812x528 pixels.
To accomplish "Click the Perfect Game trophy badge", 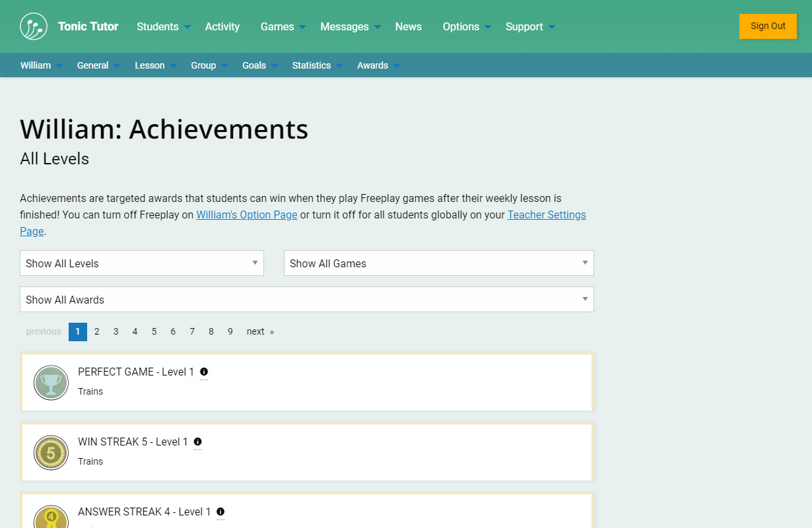I will pyautogui.click(x=51, y=383).
